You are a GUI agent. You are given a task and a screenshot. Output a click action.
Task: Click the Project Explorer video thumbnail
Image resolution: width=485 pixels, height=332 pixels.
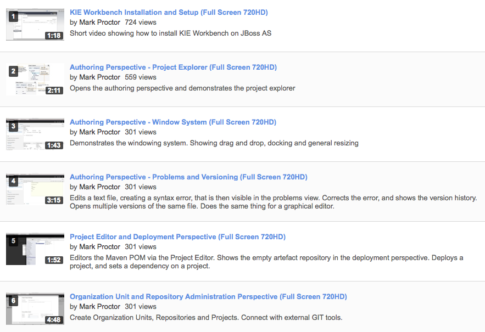click(35, 80)
